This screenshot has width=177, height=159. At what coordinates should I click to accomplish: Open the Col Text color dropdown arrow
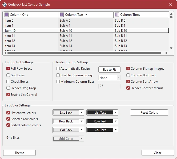(x=116, y=130)
